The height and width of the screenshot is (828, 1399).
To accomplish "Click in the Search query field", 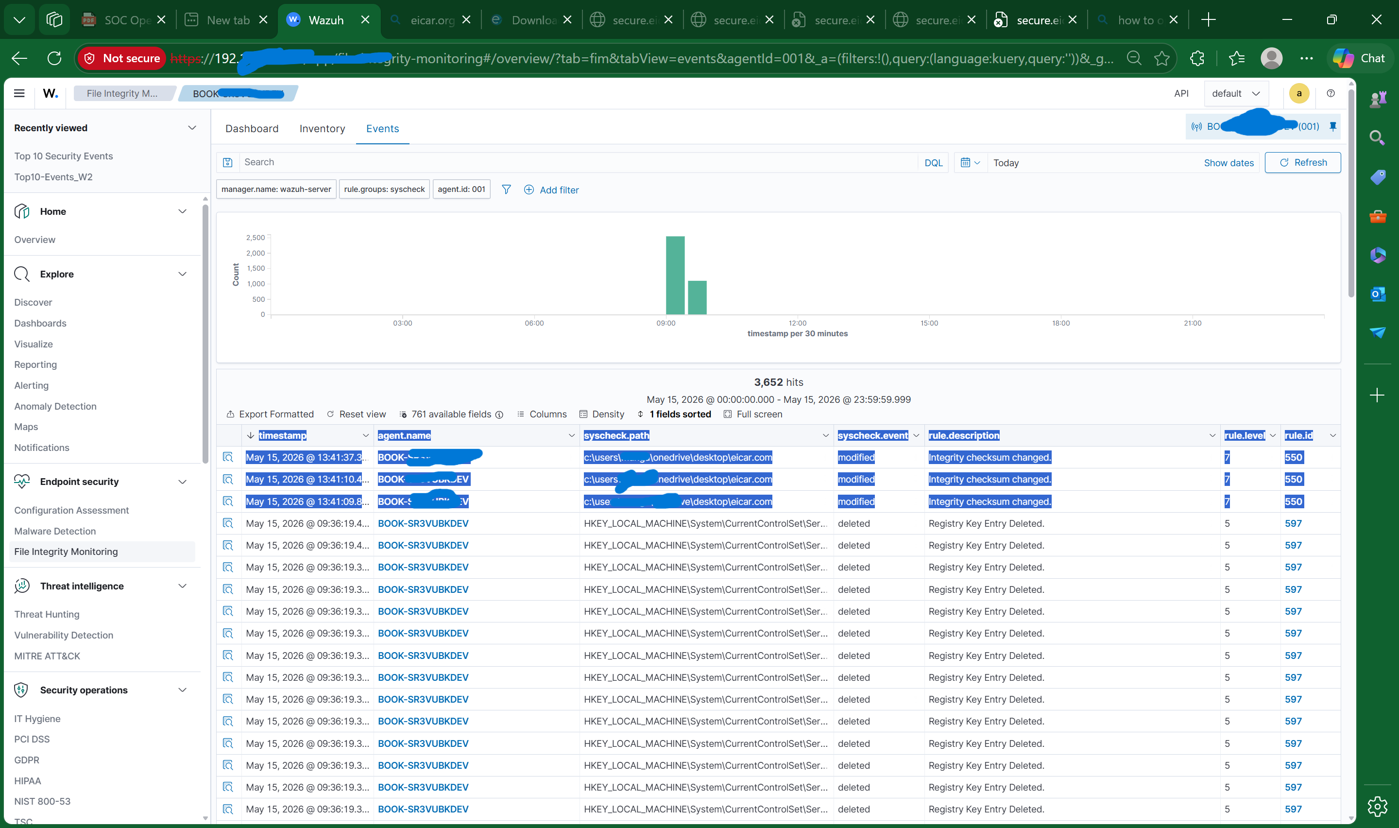I will pos(578,162).
